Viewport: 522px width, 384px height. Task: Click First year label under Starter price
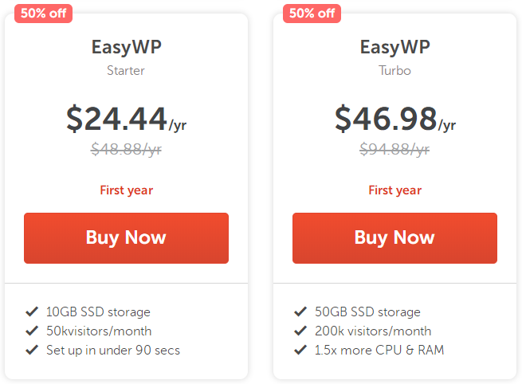tap(126, 190)
